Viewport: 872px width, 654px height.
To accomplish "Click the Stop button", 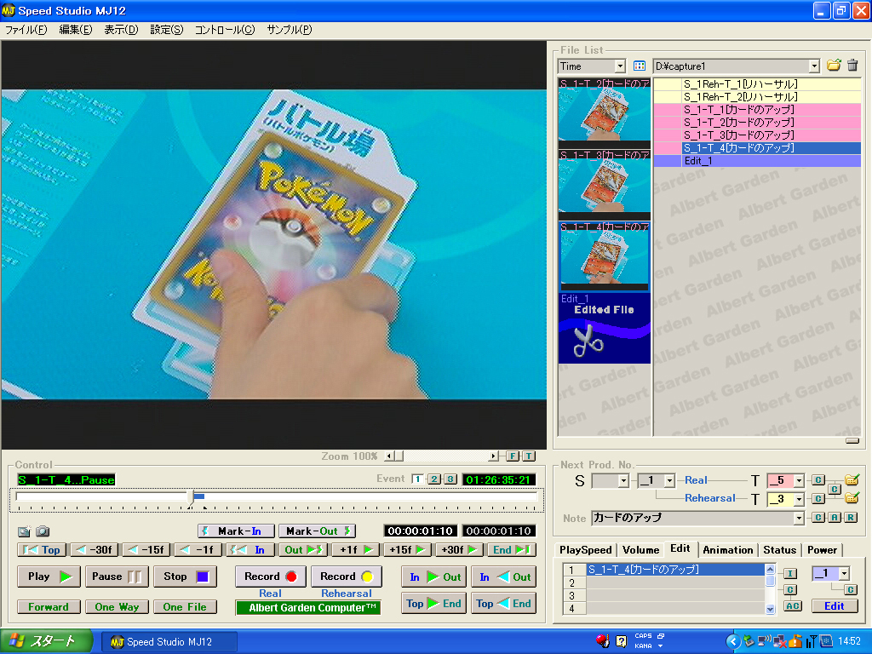I will tap(185, 577).
